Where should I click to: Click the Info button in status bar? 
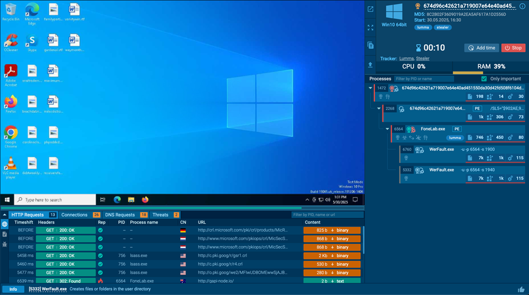pyautogui.click(x=13, y=289)
